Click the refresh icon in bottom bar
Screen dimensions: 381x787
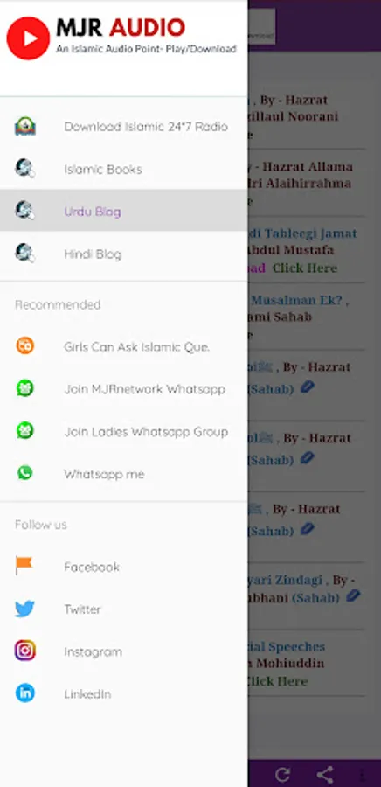coord(282,774)
